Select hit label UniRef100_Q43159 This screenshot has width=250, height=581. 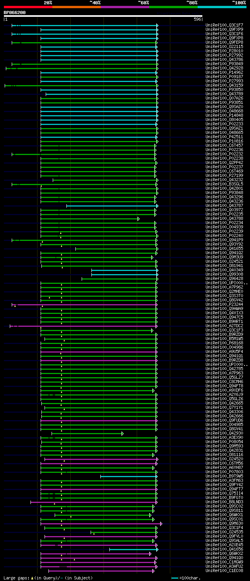pyautogui.click(x=224, y=86)
